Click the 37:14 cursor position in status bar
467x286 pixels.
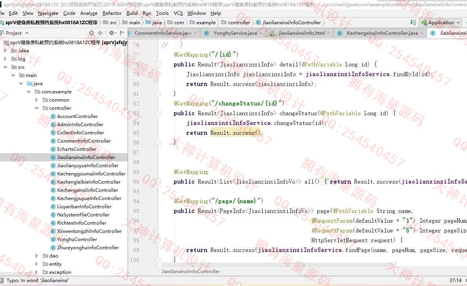tap(455, 281)
